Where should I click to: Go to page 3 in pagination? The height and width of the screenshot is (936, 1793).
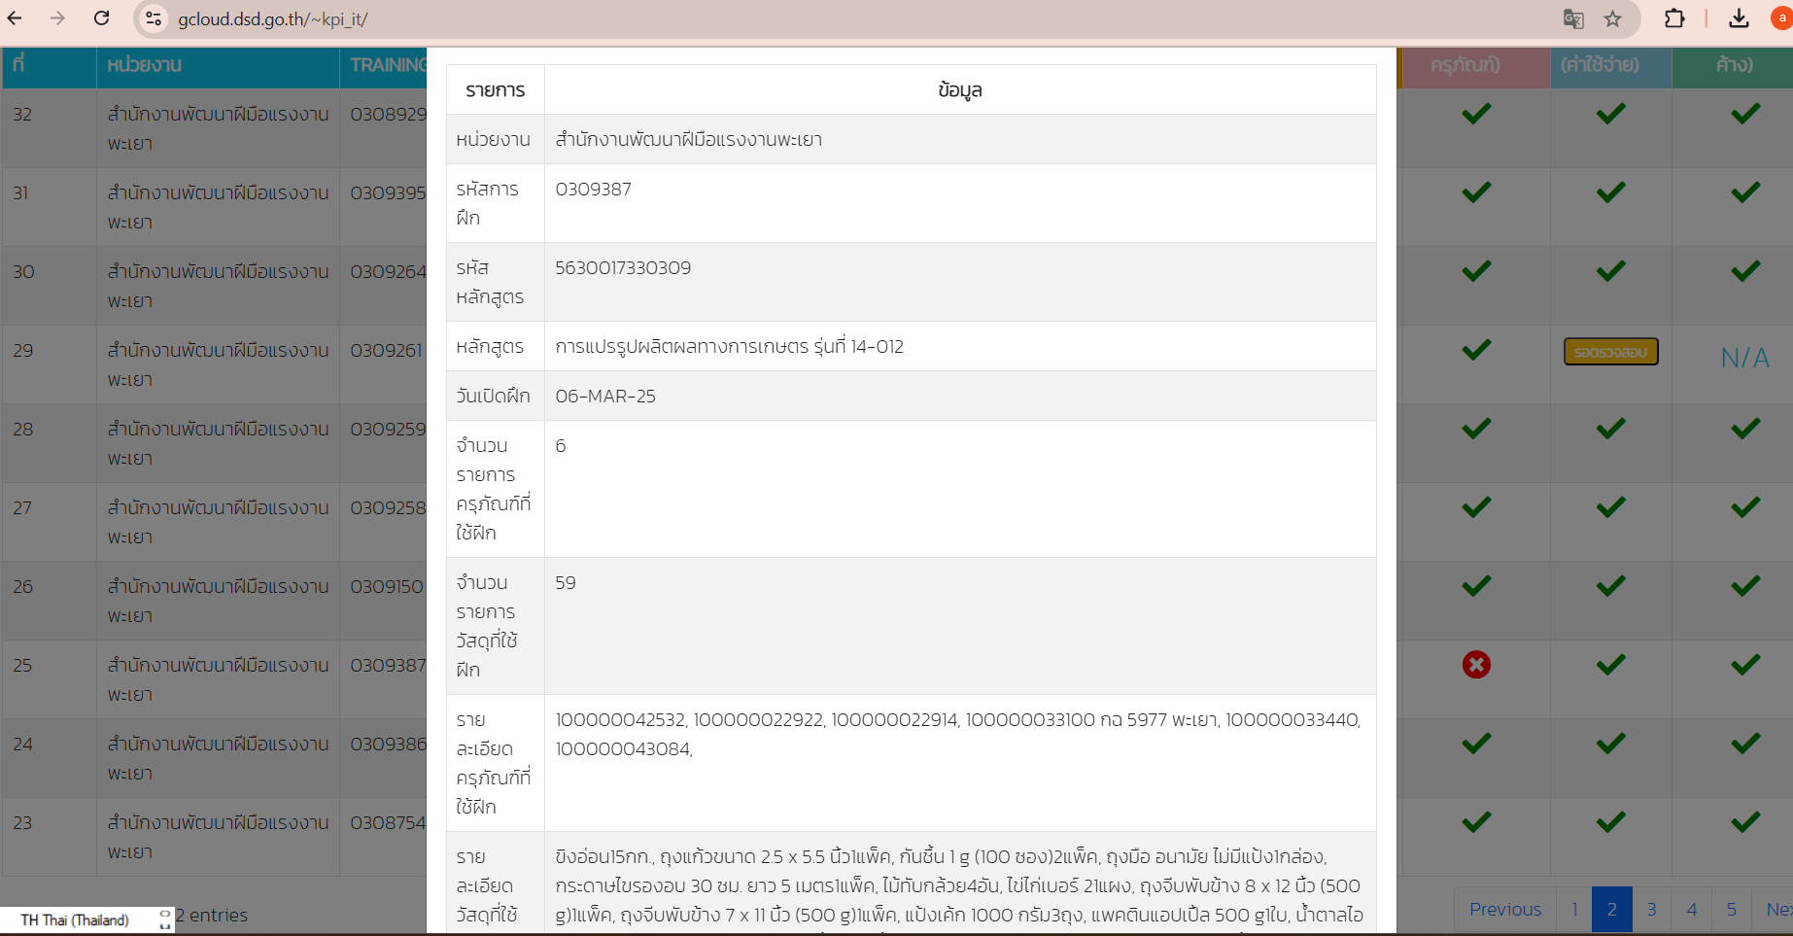(1651, 910)
